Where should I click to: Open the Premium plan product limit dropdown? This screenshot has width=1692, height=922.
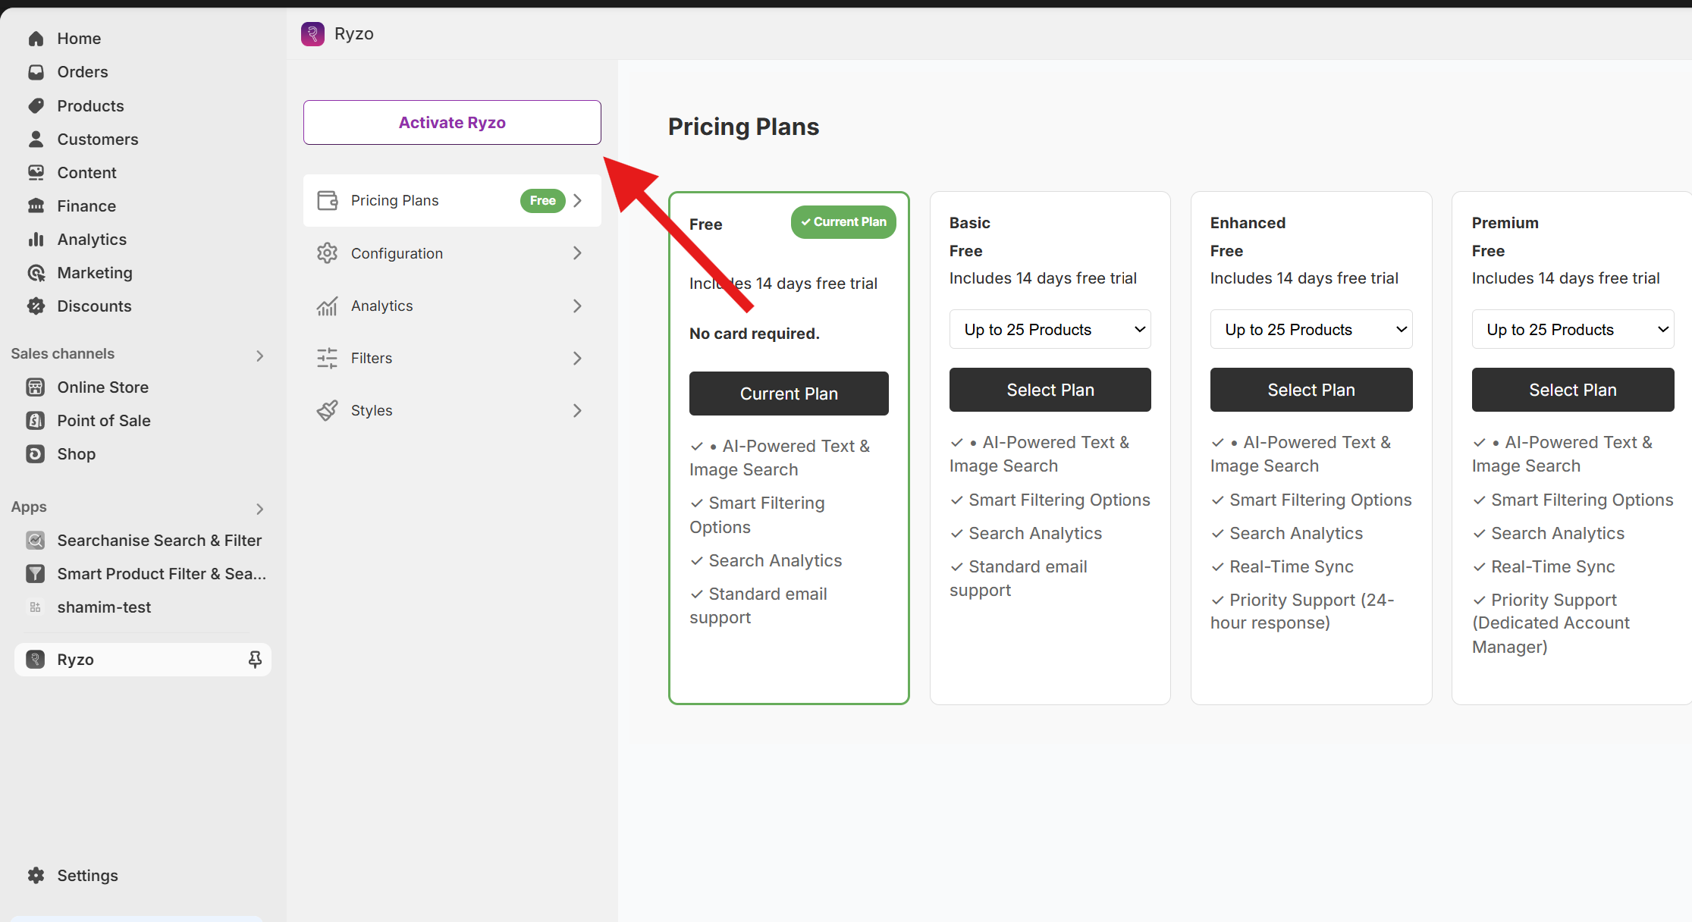[1573, 329]
